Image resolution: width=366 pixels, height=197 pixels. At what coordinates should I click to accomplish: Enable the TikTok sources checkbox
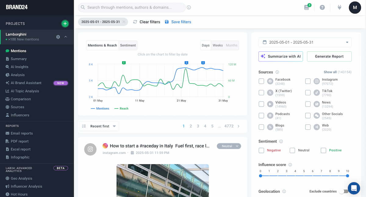(308, 93)
